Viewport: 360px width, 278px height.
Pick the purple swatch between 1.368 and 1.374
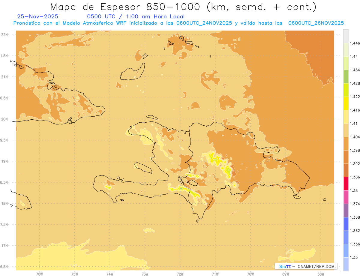346,211
